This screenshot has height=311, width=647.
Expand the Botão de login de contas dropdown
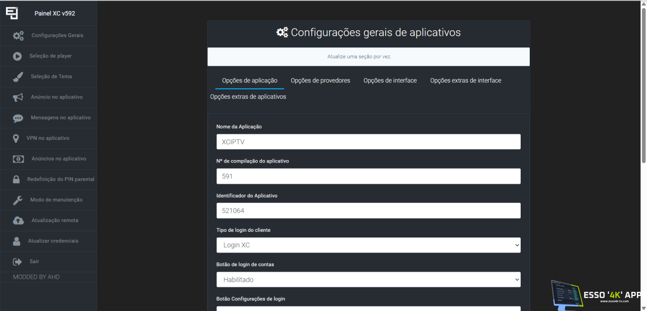(x=368, y=279)
